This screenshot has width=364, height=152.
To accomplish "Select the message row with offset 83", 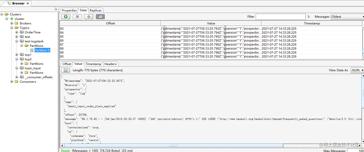I will (211, 29).
